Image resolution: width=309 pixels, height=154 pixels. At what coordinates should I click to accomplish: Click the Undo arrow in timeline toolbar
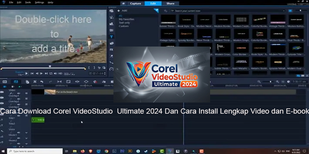(x=42, y=82)
